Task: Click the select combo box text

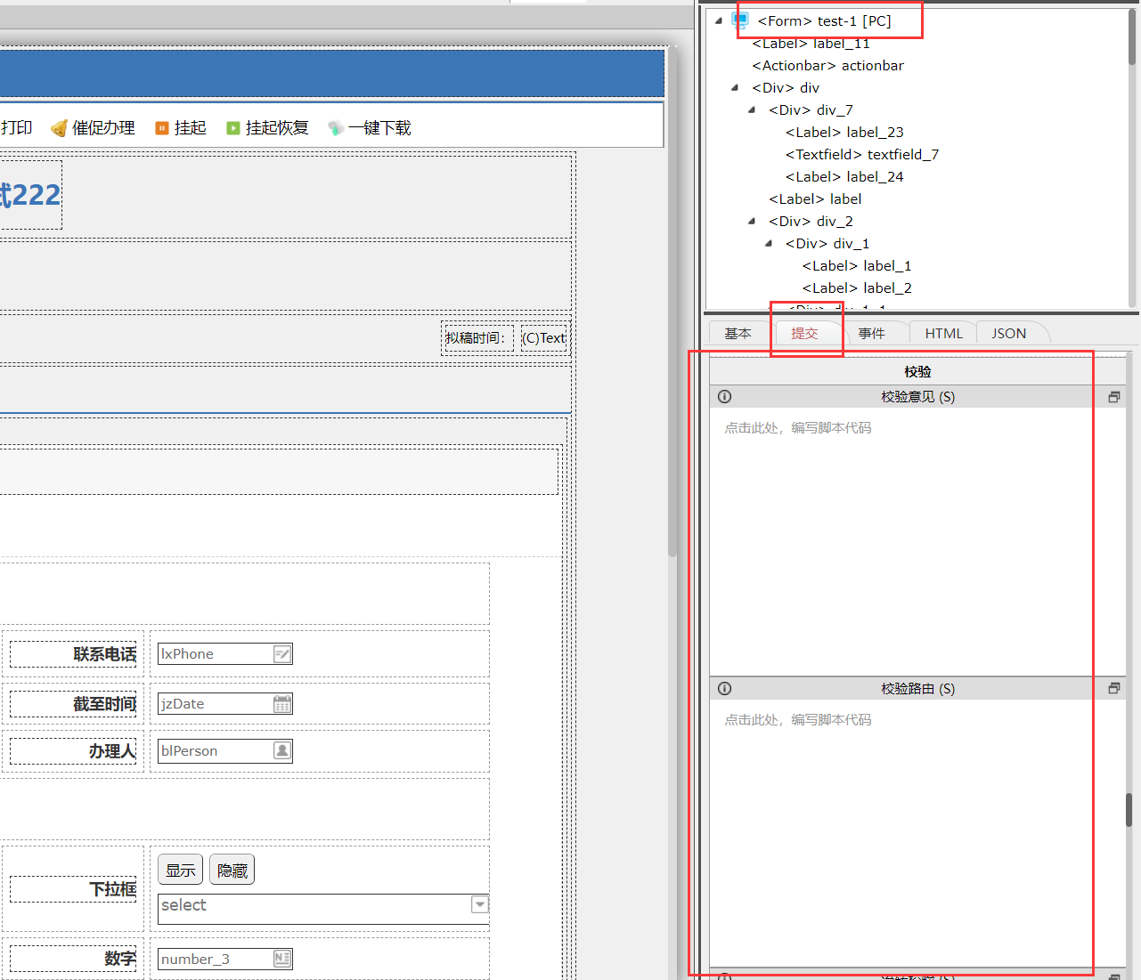Action: pyautogui.click(x=183, y=905)
